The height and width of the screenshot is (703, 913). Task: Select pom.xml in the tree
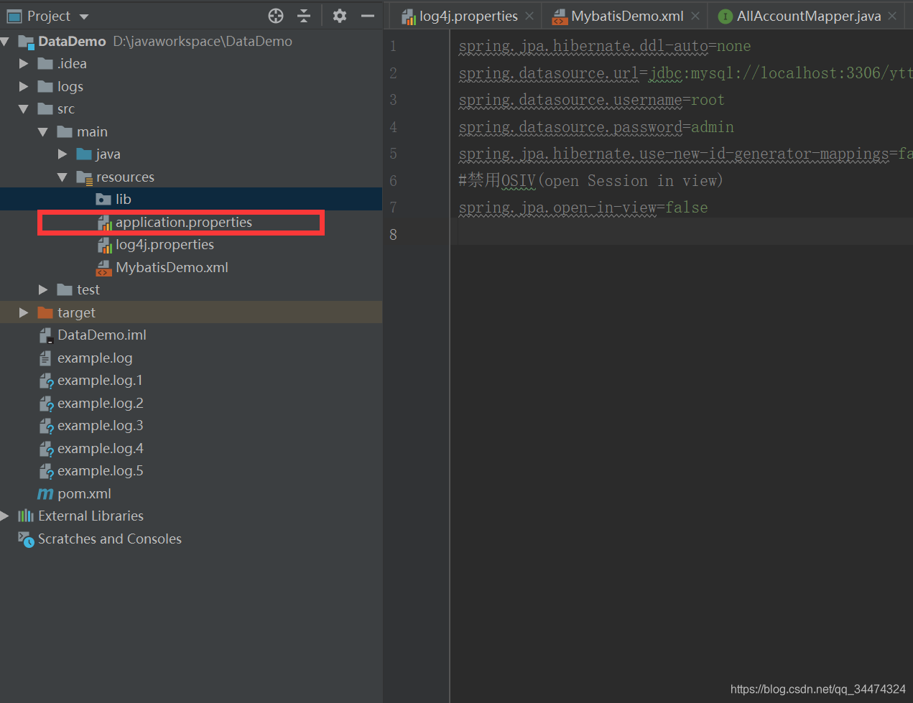84,494
